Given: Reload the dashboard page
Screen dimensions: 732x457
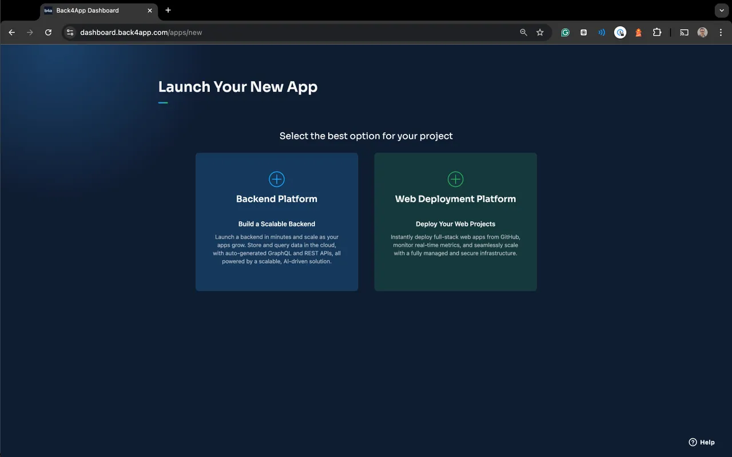Looking at the screenshot, I should point(48,33).
